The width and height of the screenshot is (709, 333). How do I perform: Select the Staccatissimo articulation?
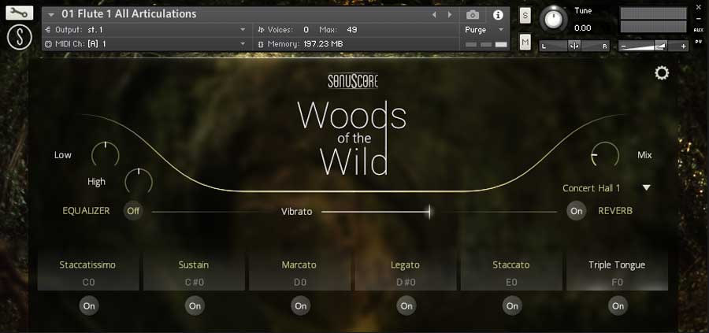[88, 272]
